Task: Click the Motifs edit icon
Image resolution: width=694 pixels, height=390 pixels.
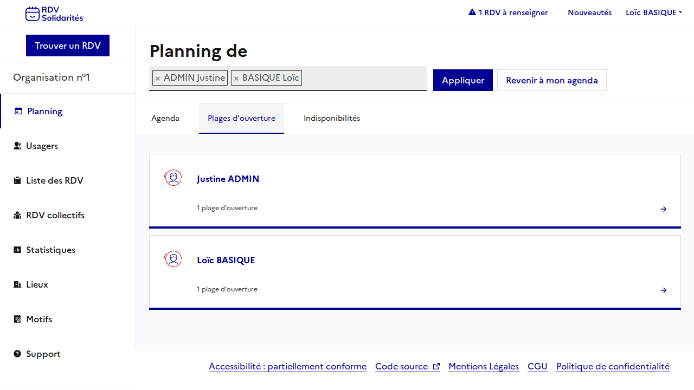Action: (x=17, y=319)
